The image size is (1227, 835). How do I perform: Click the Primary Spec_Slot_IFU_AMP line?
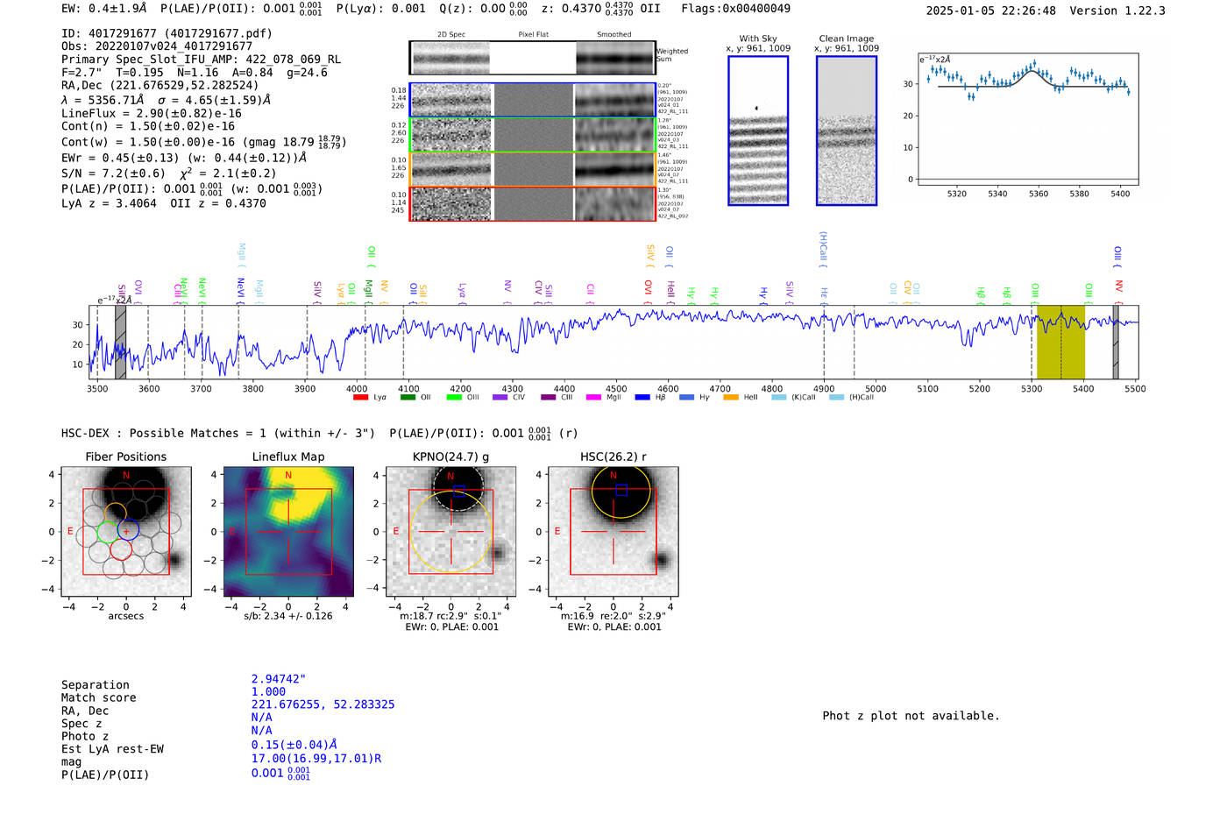click(201, 59)
